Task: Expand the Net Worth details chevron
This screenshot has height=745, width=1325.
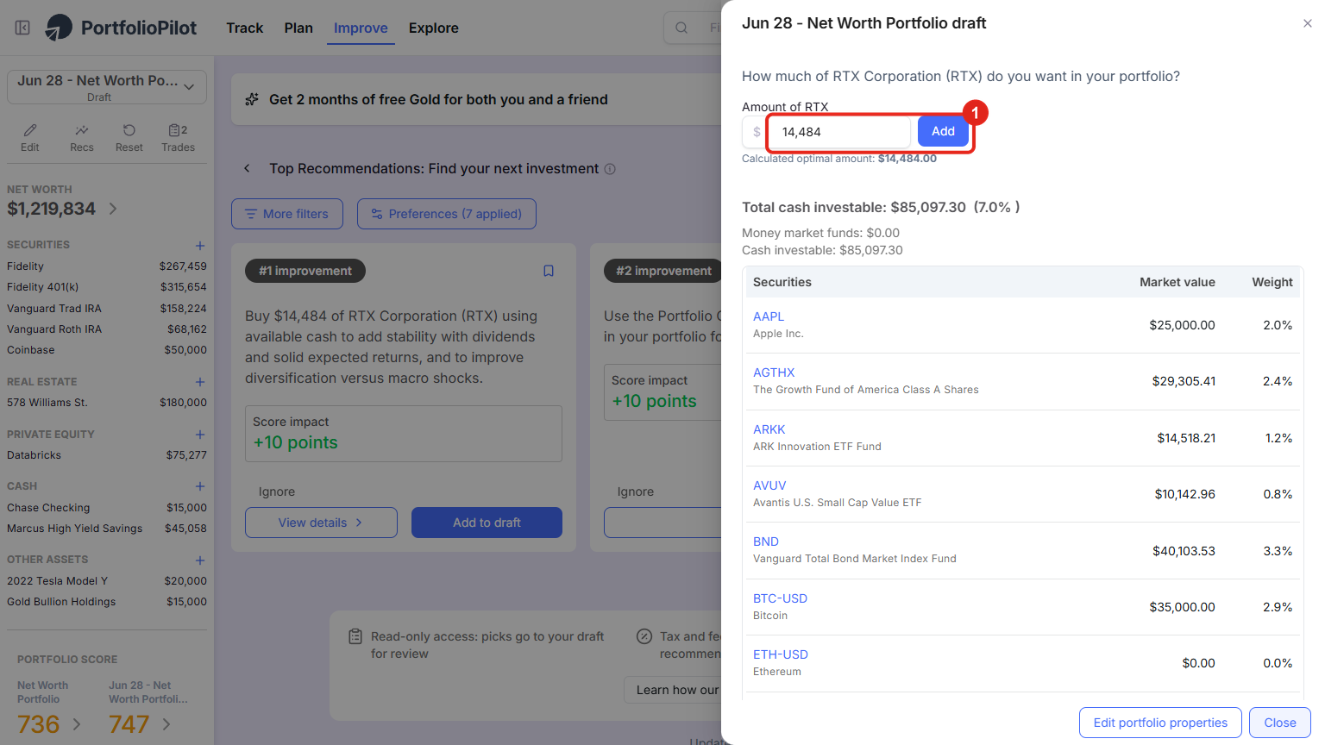Action: point(113,209)
